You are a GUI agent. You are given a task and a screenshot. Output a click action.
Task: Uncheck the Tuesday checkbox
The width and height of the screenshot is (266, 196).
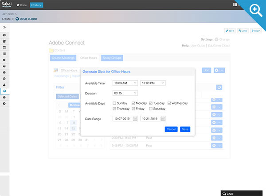pos(151,103)
